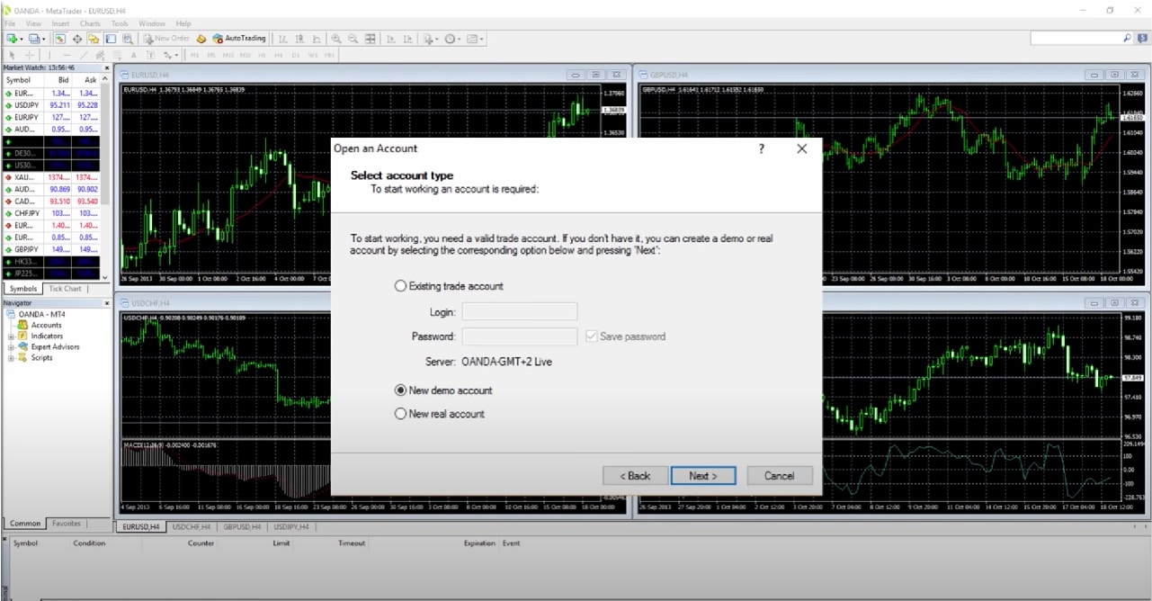
Task: Toggle the Market Watch panel icon
Action: (x=60, y=39)
